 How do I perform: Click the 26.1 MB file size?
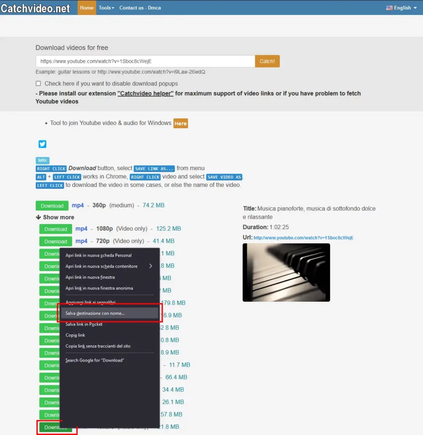[173, 402]
